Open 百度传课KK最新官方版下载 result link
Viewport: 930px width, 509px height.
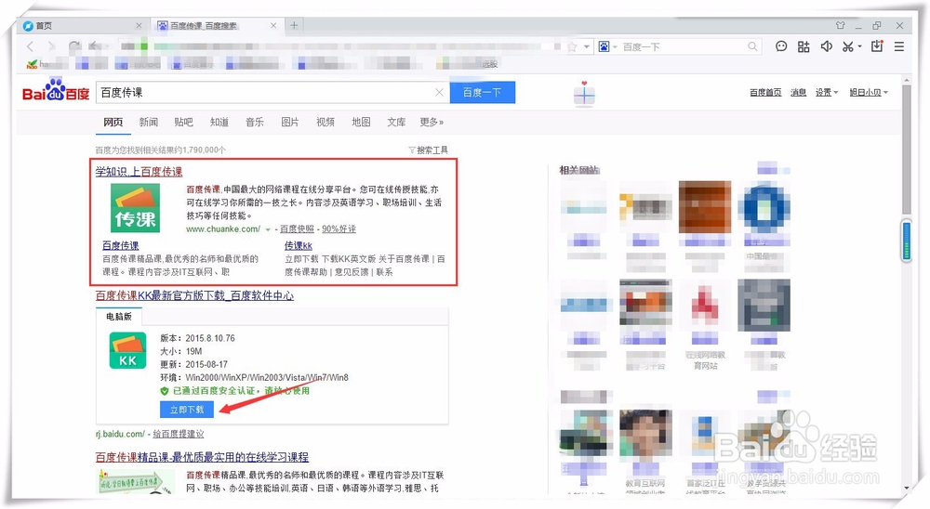tap(194, 295)
